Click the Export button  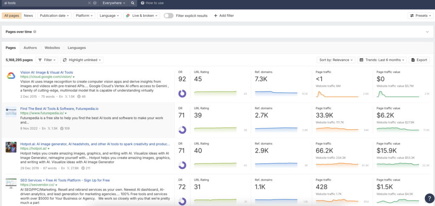tap(419, 60)
